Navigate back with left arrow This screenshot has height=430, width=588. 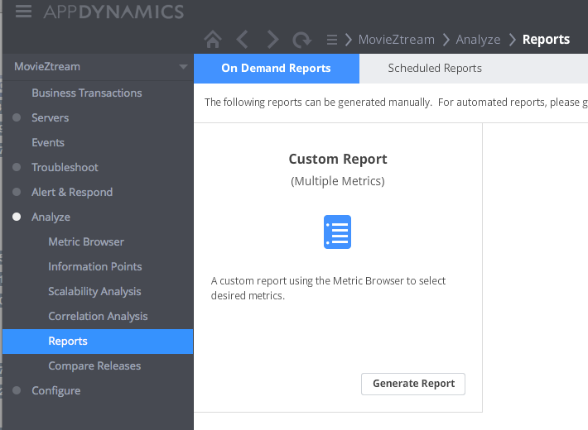243,40
